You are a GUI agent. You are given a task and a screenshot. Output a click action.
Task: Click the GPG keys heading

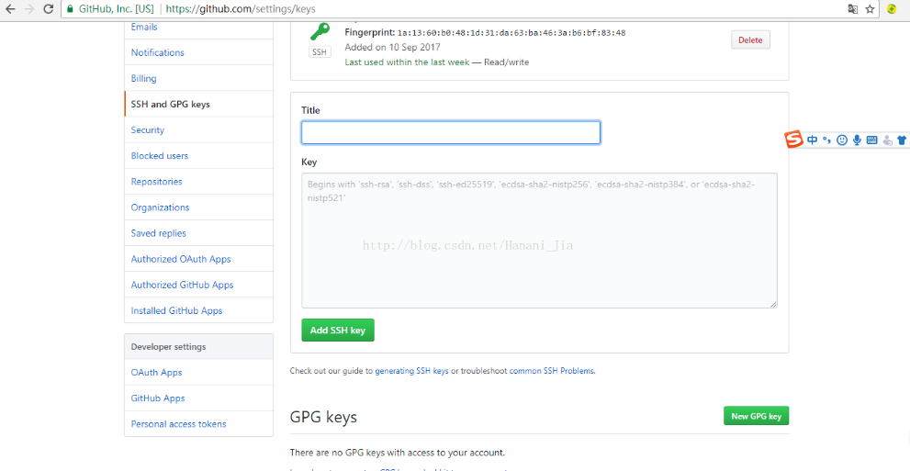323,417
